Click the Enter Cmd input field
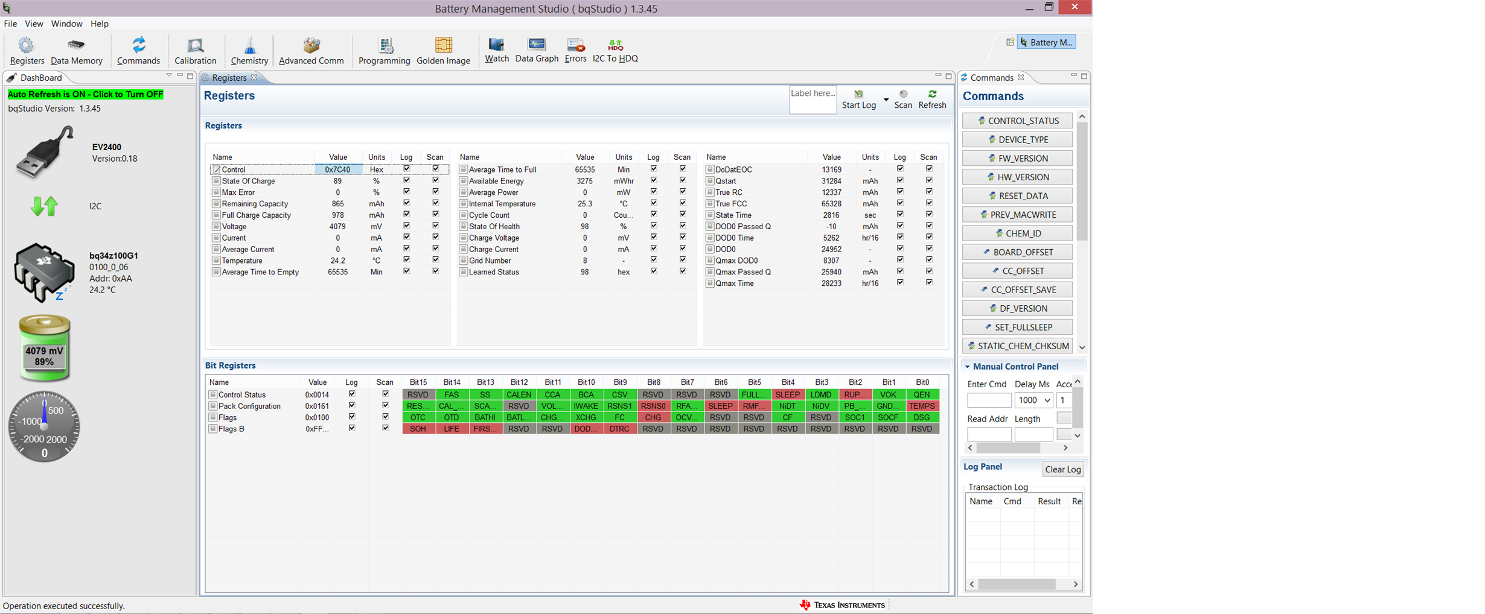Viewport: 1485px width, 614px height. (989, 400)
